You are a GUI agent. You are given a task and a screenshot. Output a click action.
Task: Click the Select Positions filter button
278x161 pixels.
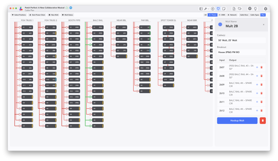pos(19,15)
